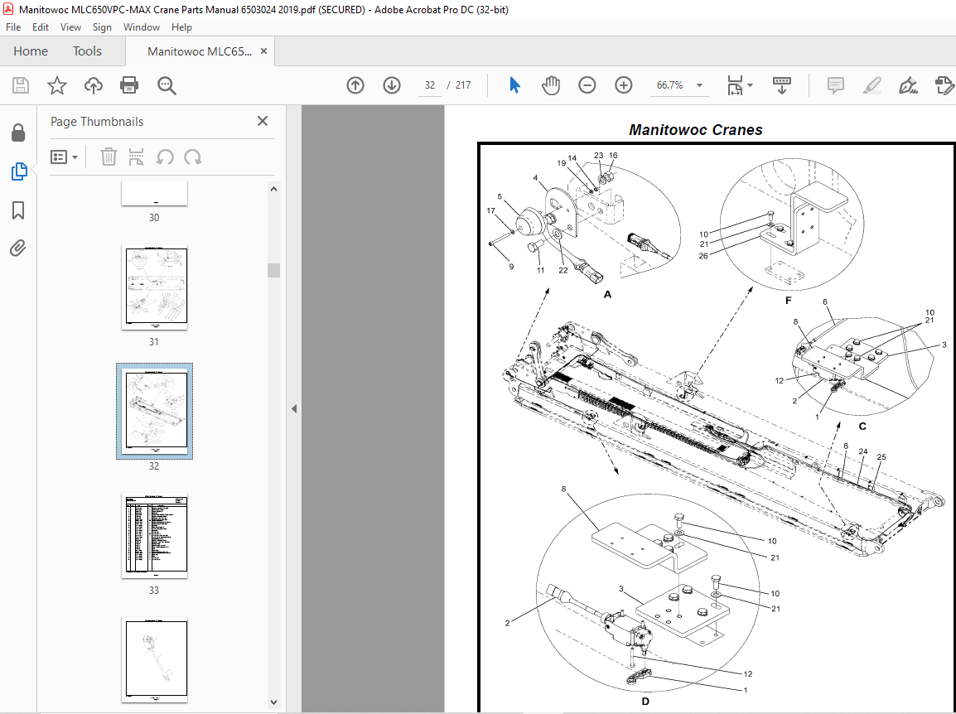Rotate pages clockwise
Image resolution: width=956 pixels, height=714 pixels.
click(x=193, y=157)
